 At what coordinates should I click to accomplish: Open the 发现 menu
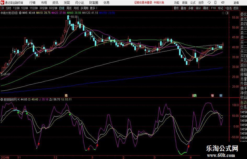tap(67, 3)
